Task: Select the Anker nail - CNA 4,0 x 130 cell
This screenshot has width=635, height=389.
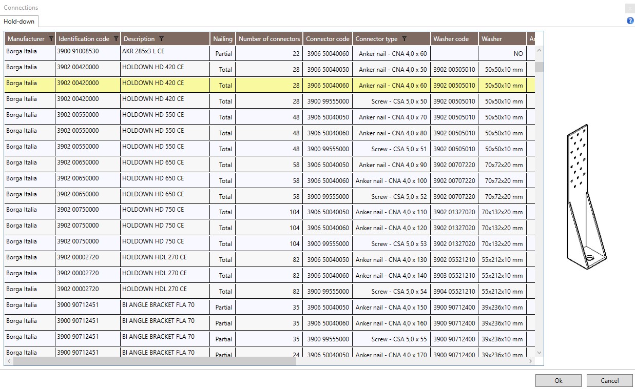Action: tap(392, 259)
